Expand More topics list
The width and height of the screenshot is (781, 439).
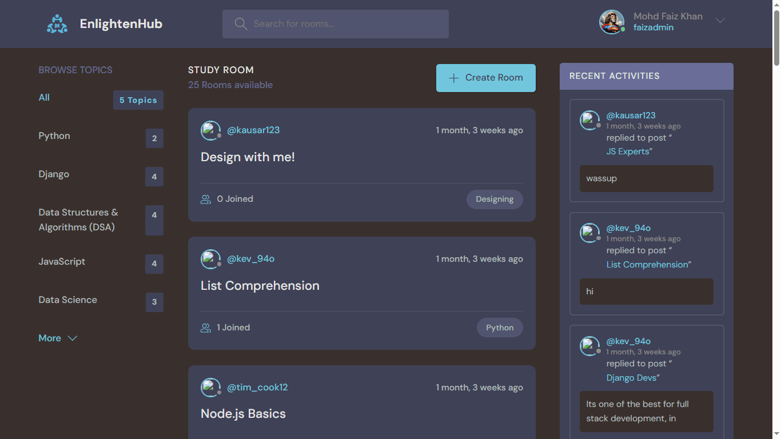pos(57,338)
